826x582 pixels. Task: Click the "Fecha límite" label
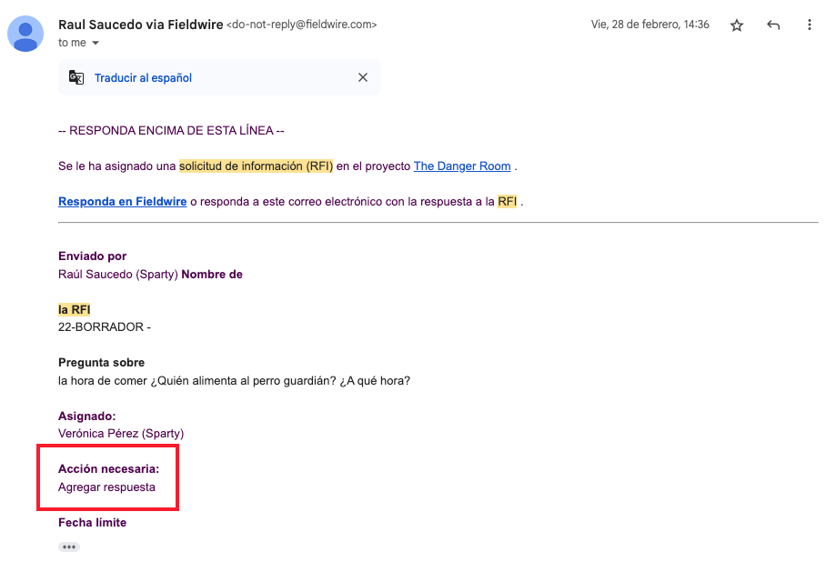[x=92, y=522]
